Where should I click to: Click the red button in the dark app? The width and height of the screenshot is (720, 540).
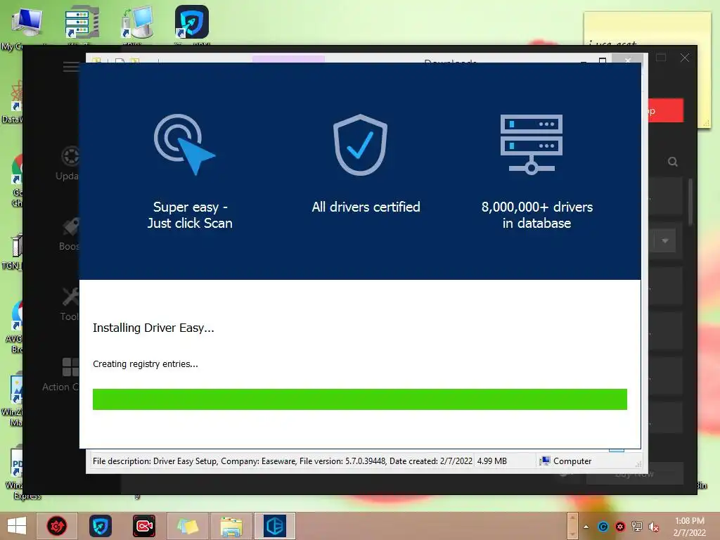[666, 110]
